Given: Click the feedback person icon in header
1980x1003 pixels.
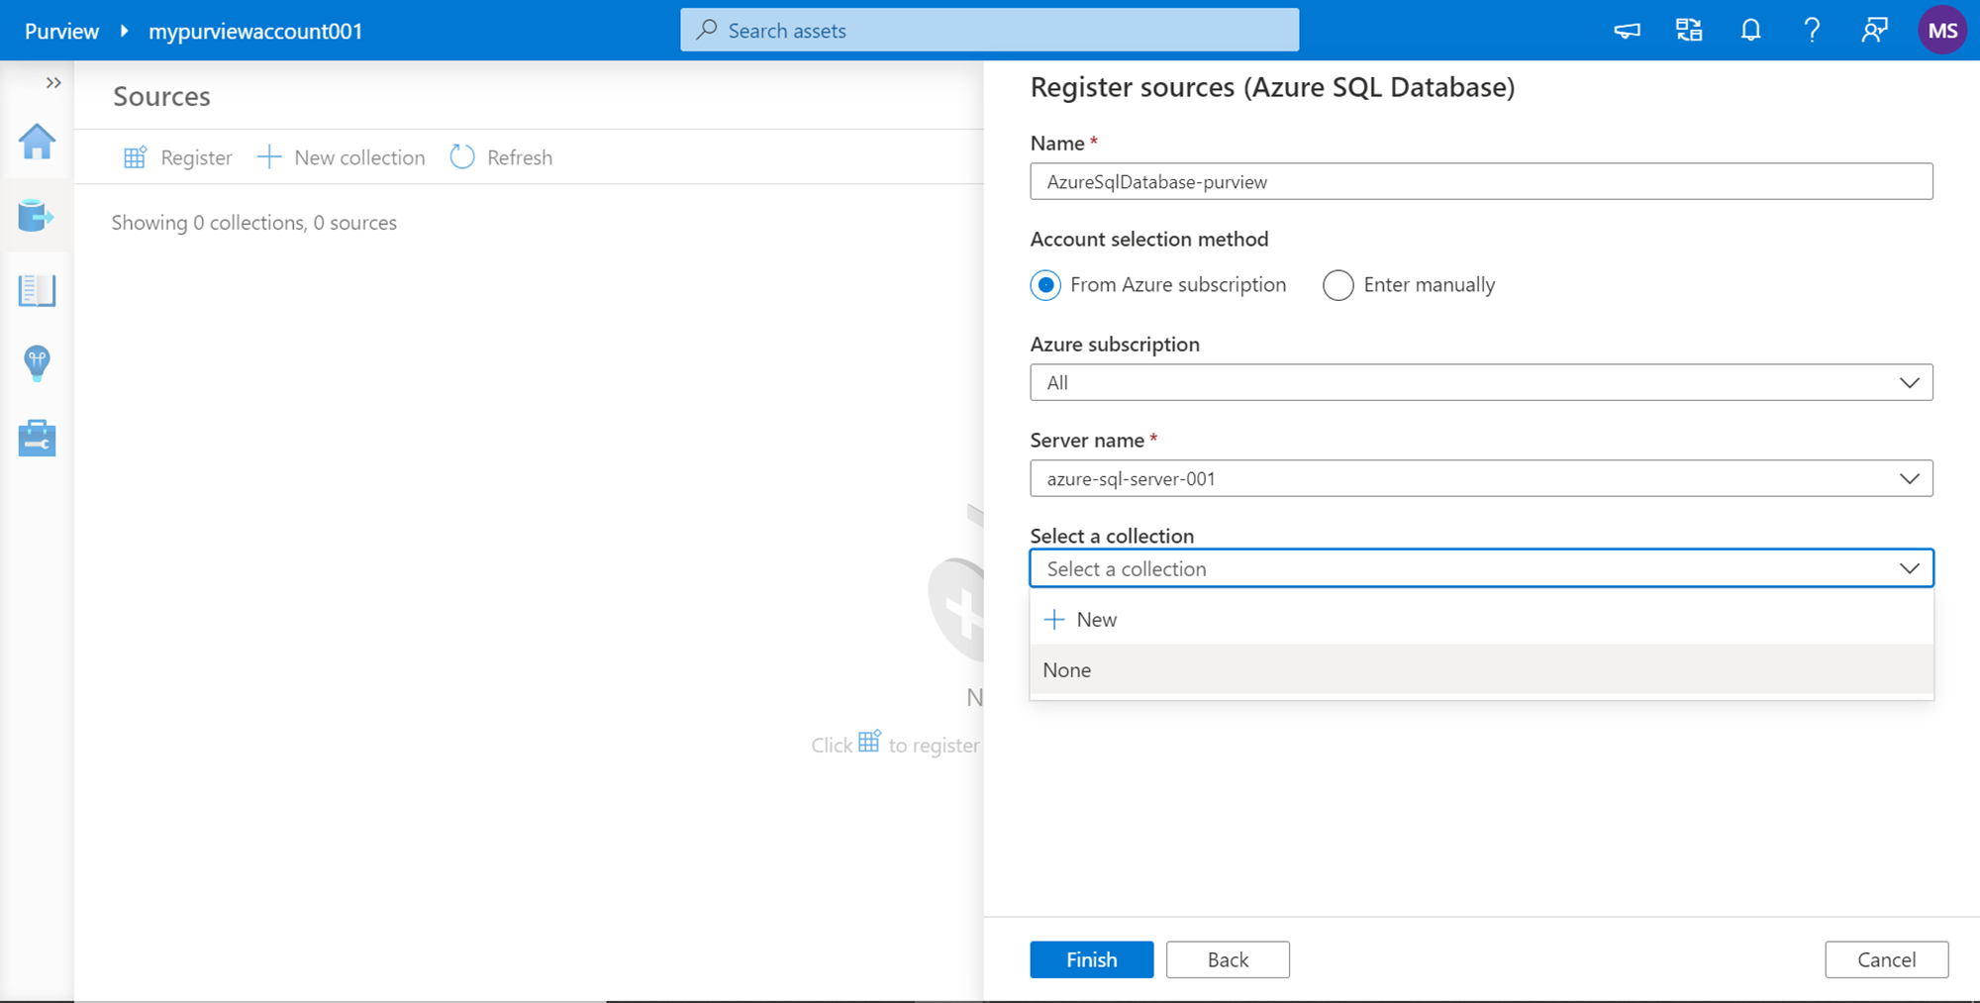Looking at the screenshot, I should [x=1873, y=31].
